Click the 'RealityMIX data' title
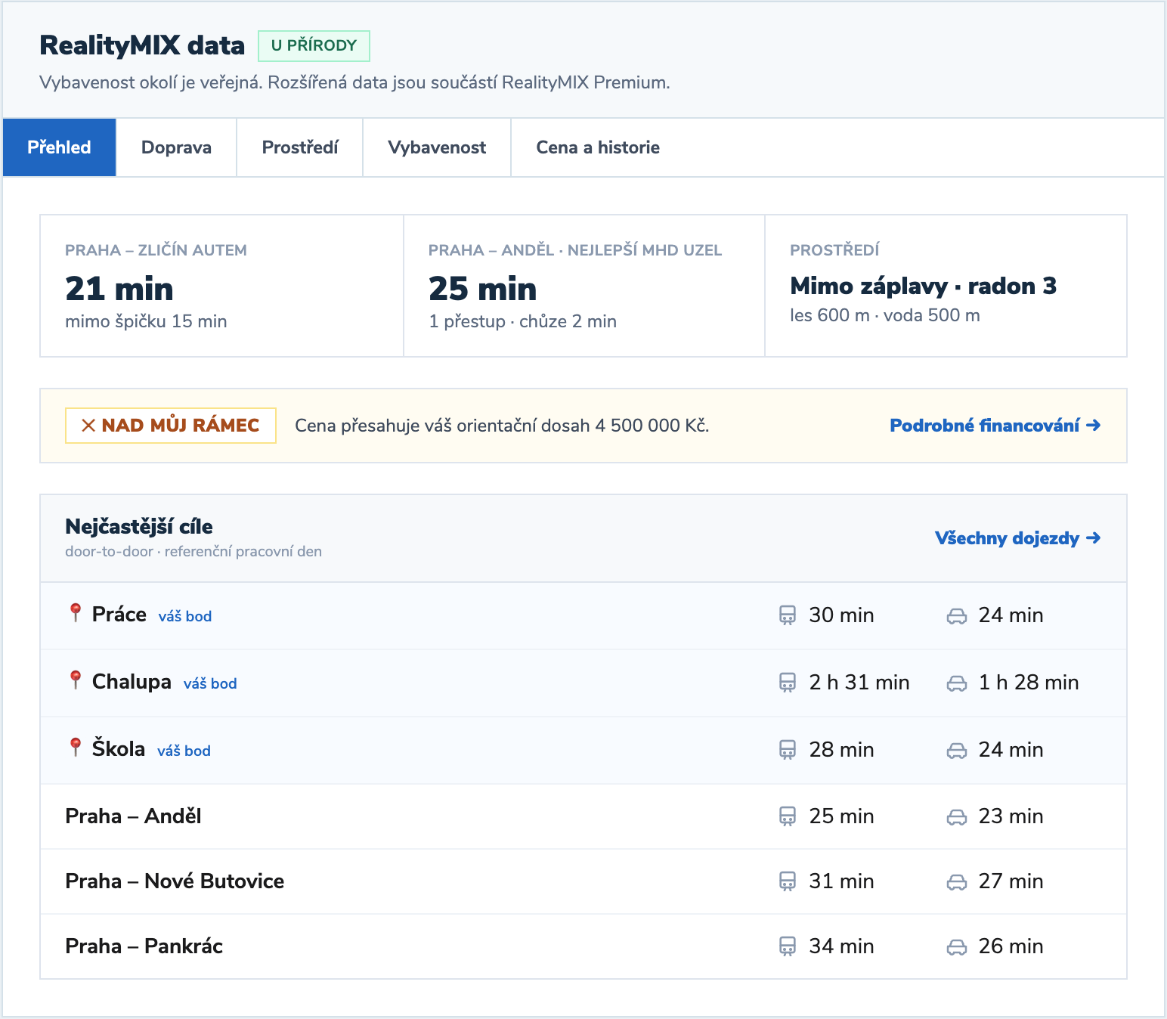The image size is (1167, 1019). click(142, 45)
